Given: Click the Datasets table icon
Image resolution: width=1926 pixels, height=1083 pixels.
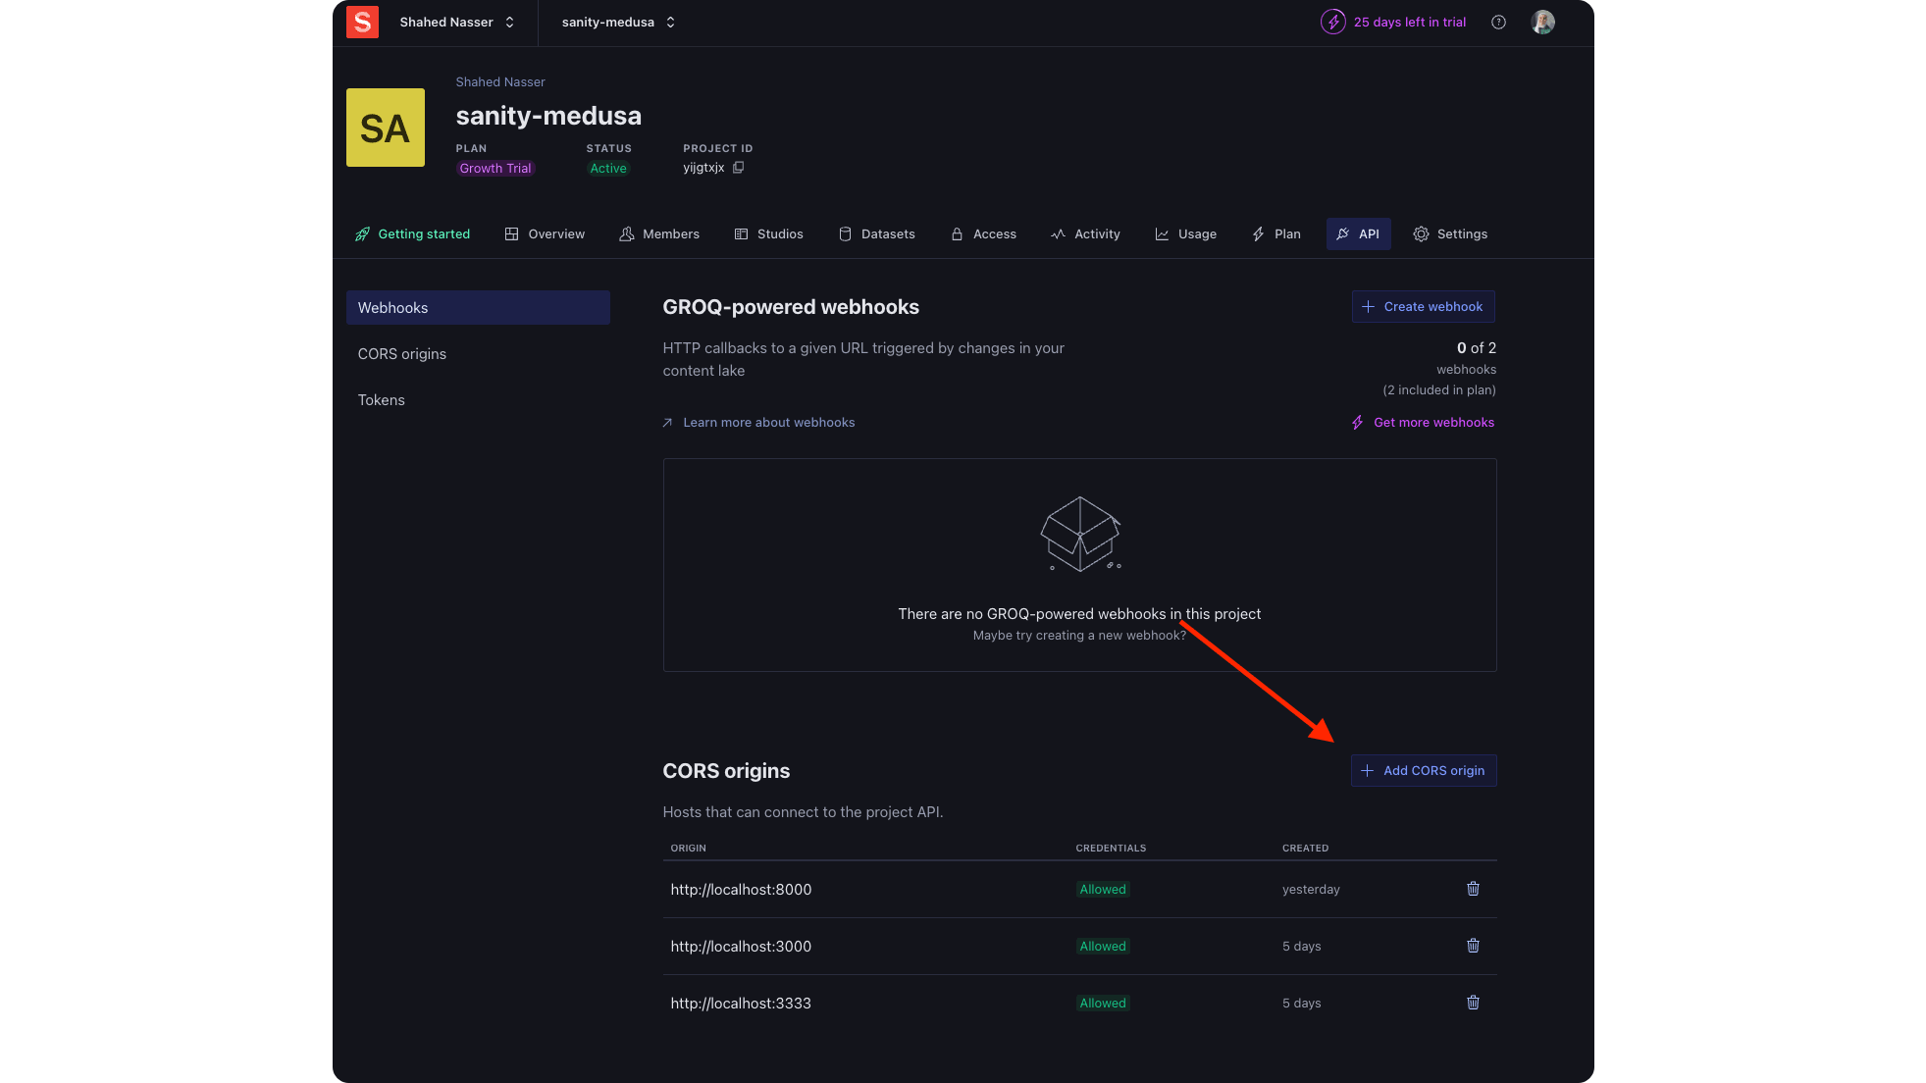Looking at the screenshot, I should click(845, 233).
